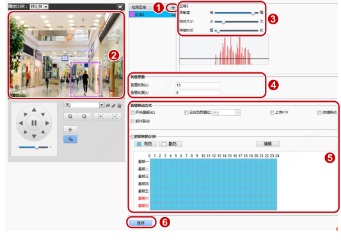Click the focus far bracket-plus icon
Viewport: 341px width, 242px height.
[x=100, y=117]
